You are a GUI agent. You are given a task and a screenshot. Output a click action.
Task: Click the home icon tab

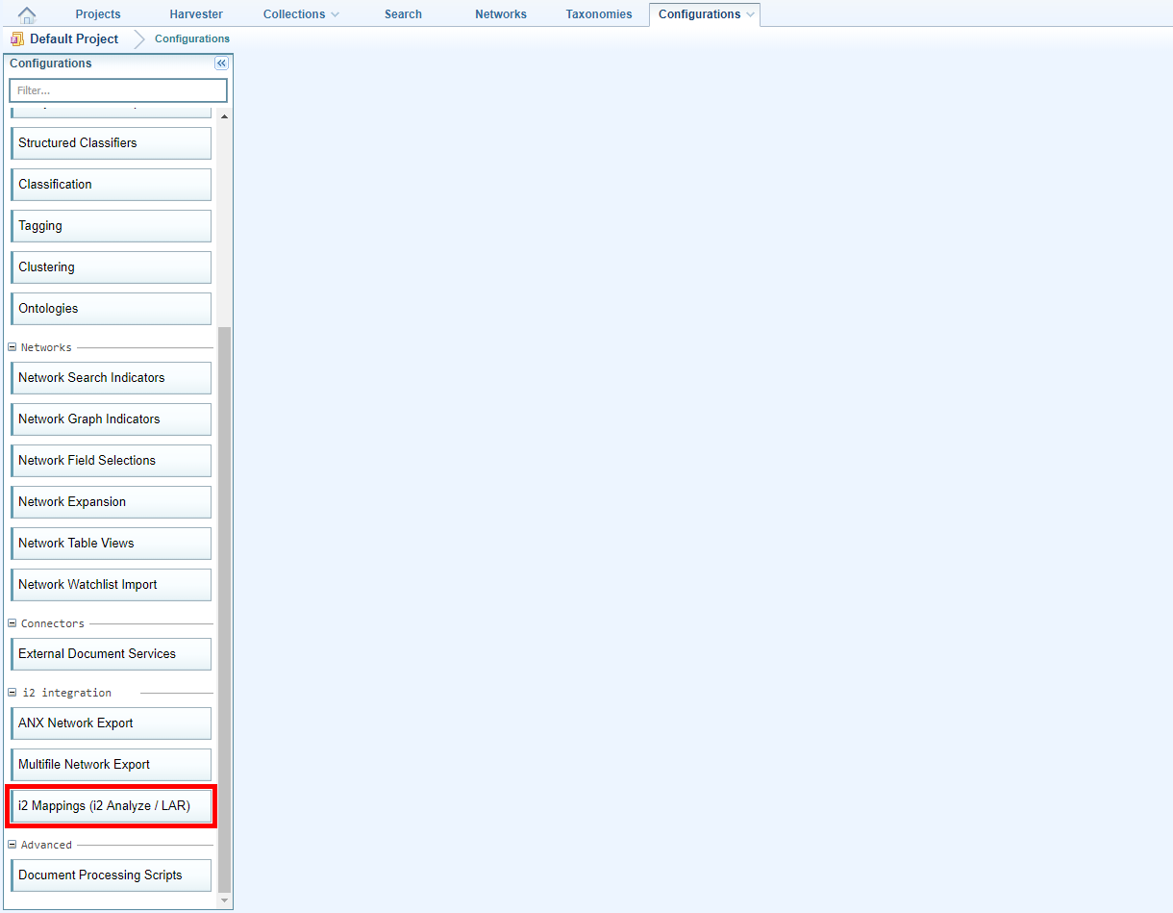tap(27, 14)
